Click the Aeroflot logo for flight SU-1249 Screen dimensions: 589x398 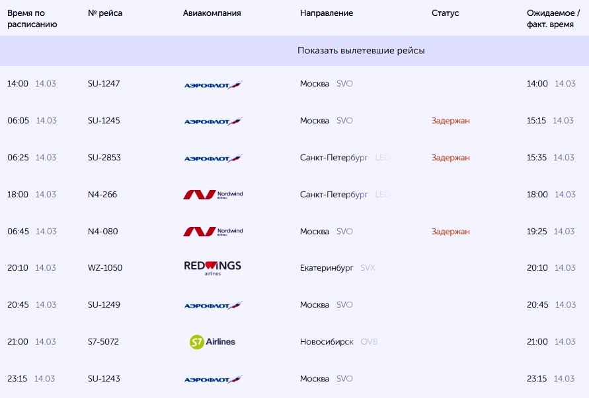(213, 306)
